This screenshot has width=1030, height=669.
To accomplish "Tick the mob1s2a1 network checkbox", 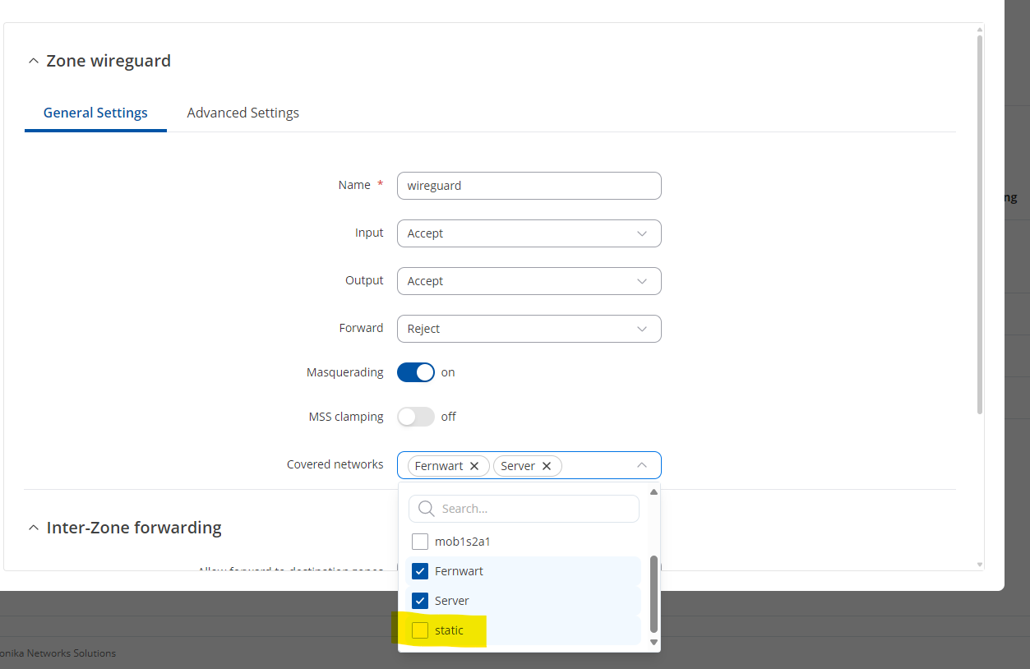I will tap(420, 542).
